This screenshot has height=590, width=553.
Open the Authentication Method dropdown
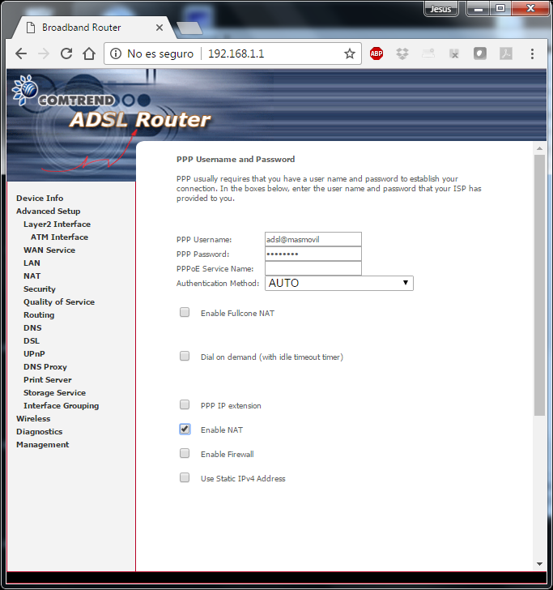tap(338, 284)
